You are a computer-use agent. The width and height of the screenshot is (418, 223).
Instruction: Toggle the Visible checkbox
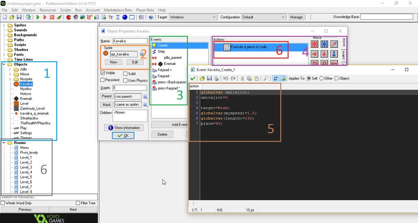tap(102, 73)
